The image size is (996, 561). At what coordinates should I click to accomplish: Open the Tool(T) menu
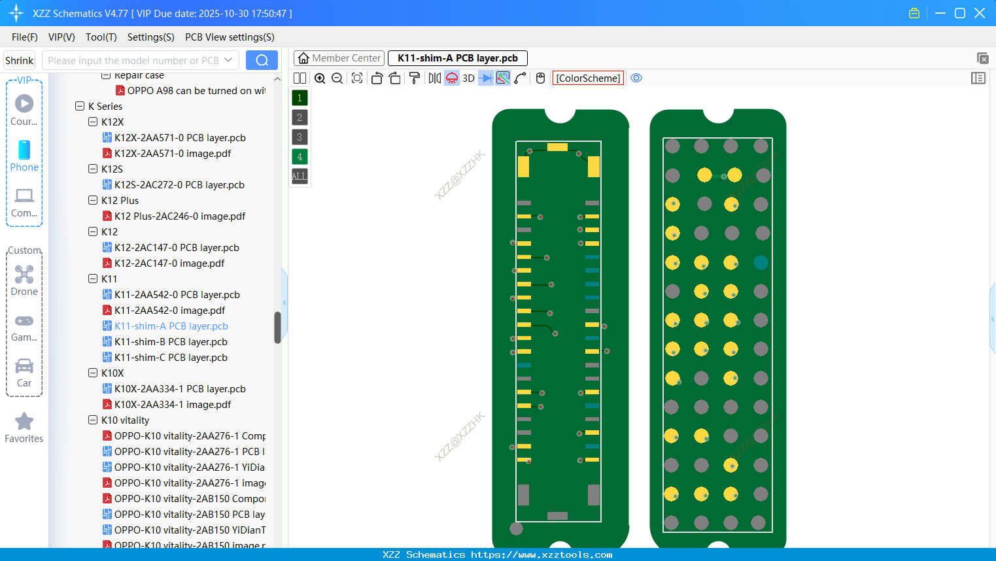101,37
